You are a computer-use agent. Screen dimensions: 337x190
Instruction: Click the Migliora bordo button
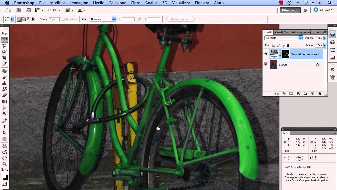click(x=180, y=19)
